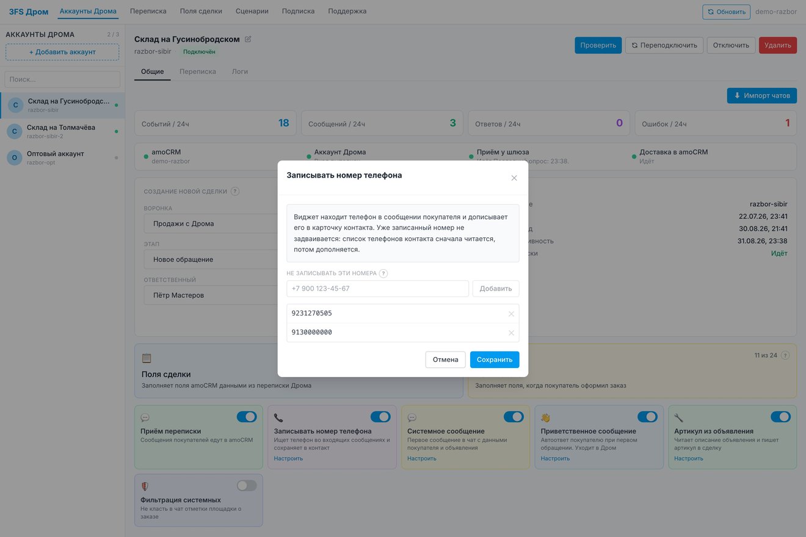This screenshot has height=537, width=806.
Task: Click the Событий / 24ч stat card
Action: tap(216, 123)
